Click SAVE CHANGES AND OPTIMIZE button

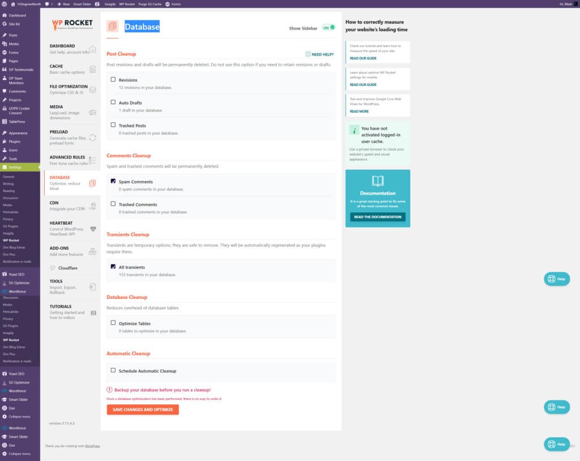pyautogui.click(x=143, y=409)
